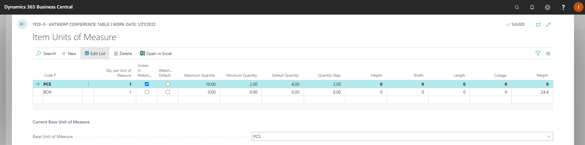Click the Default Quantity column header

285,75
